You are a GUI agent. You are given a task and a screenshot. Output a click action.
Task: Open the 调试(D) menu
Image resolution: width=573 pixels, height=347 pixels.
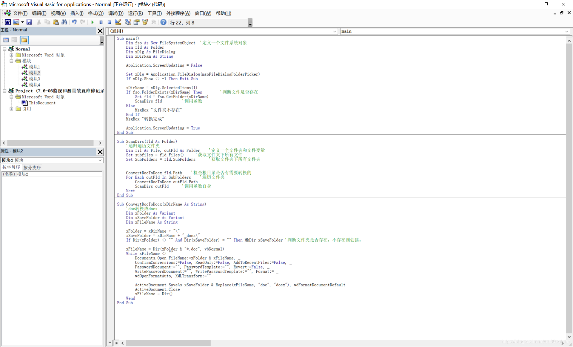pyautogui.click(x=116, y=13)
